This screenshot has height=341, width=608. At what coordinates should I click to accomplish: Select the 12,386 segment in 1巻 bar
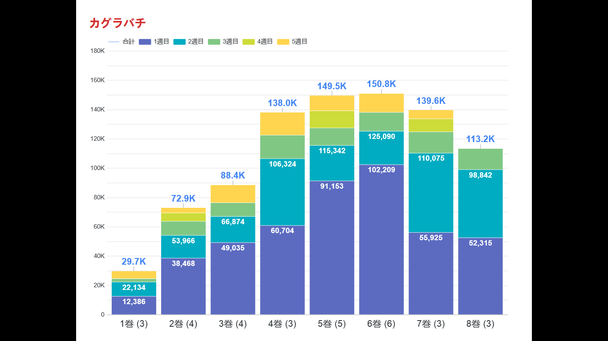pos(134,305)
